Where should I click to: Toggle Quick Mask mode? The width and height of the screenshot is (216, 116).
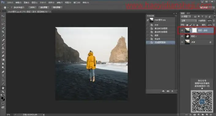(x=3, y=103)
